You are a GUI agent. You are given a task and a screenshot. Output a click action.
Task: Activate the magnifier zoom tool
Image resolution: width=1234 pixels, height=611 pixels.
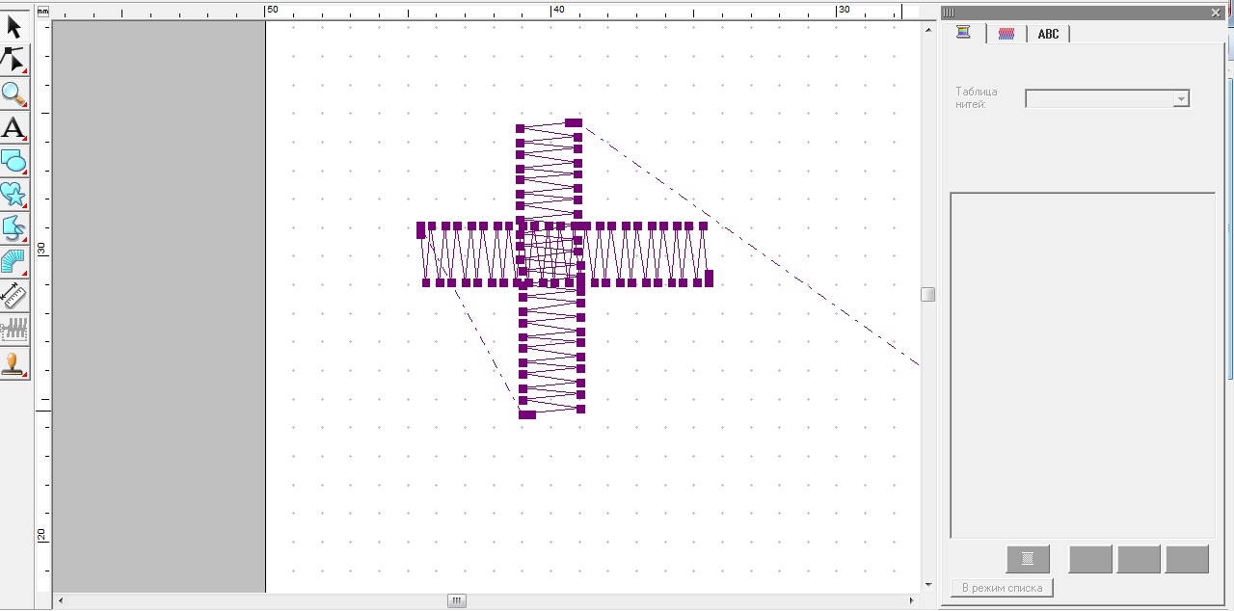pyautogui.click(x=14, y=93)
